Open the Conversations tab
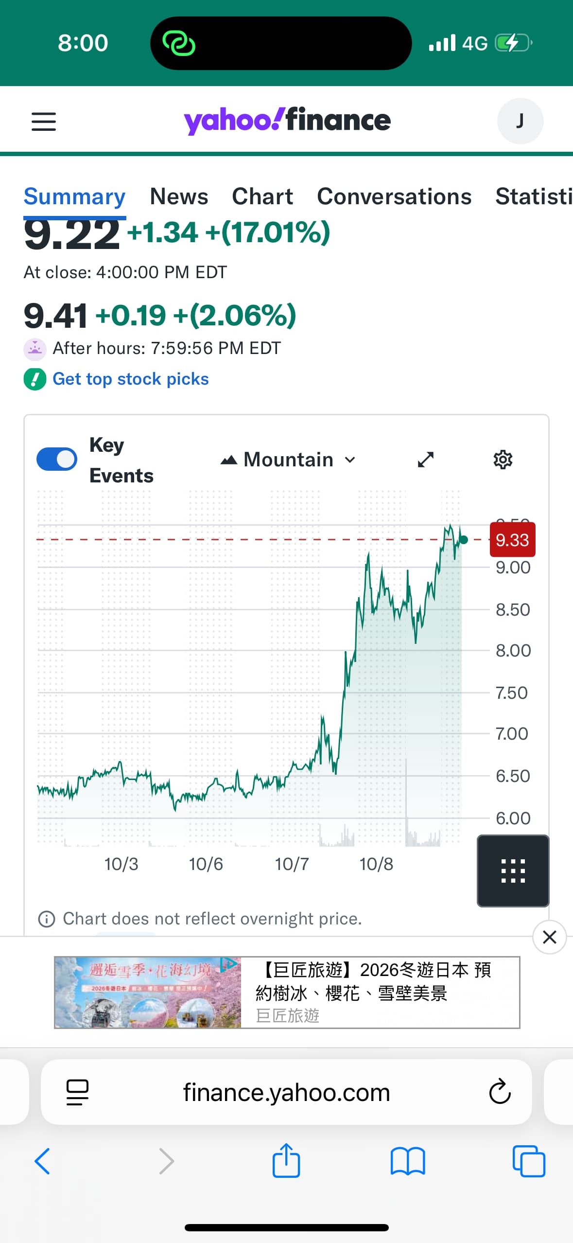The width and height of the screenshot is (573, 1243). coord(394,196)
